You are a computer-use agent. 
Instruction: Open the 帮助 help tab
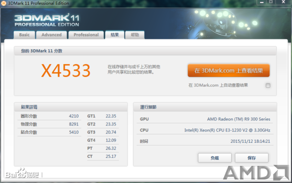[135, 35]
